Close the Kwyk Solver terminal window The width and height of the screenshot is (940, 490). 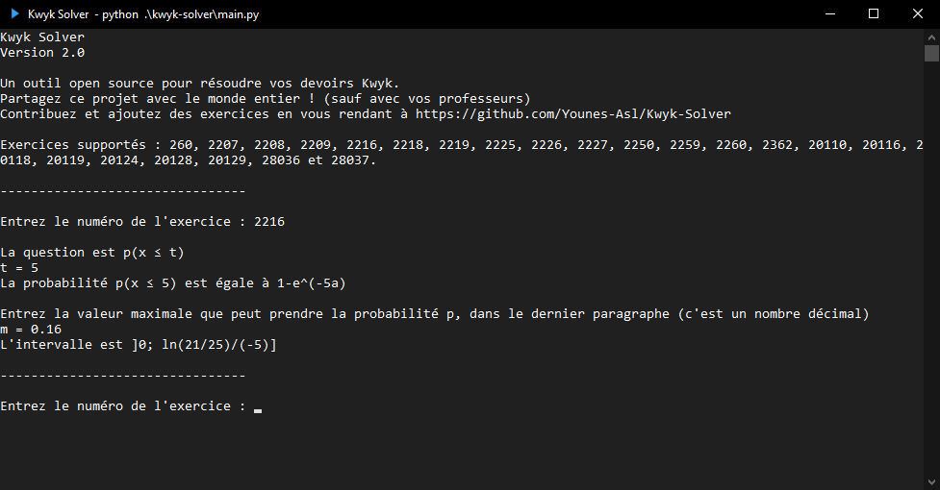[x=917, y=13]
